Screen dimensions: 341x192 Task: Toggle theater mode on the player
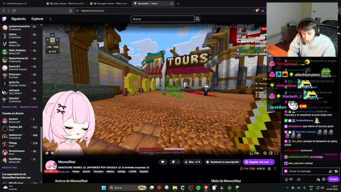pyautogui.click(x=271, y=153)
